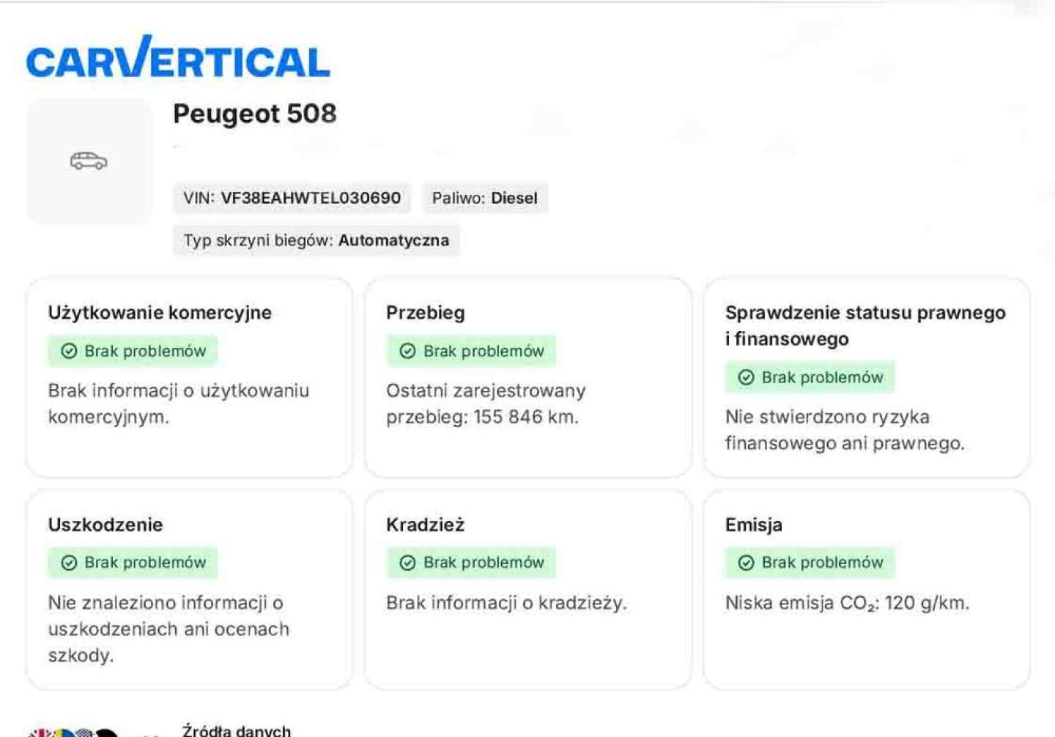Click the checkmark icon under Kradzież
The image size is (1055, 737).
407,563
